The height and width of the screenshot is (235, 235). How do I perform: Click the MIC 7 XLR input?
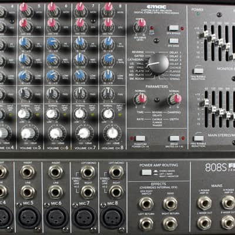pyautogui.click(x=85, y=217)
